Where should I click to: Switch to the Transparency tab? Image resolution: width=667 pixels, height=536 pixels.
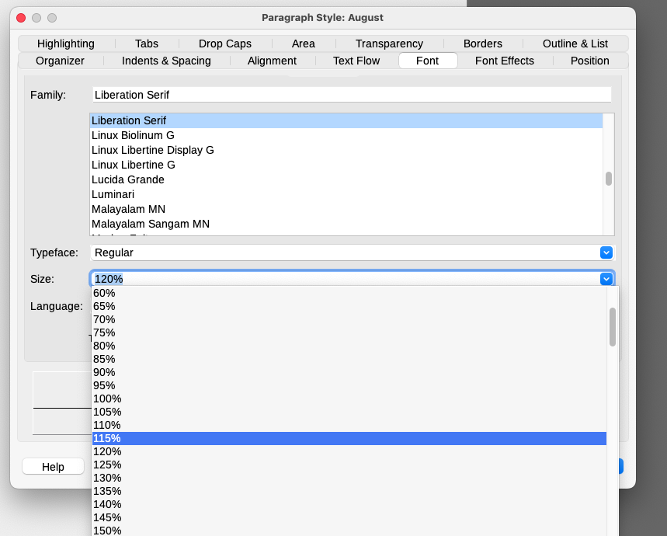tap(389, 44)
